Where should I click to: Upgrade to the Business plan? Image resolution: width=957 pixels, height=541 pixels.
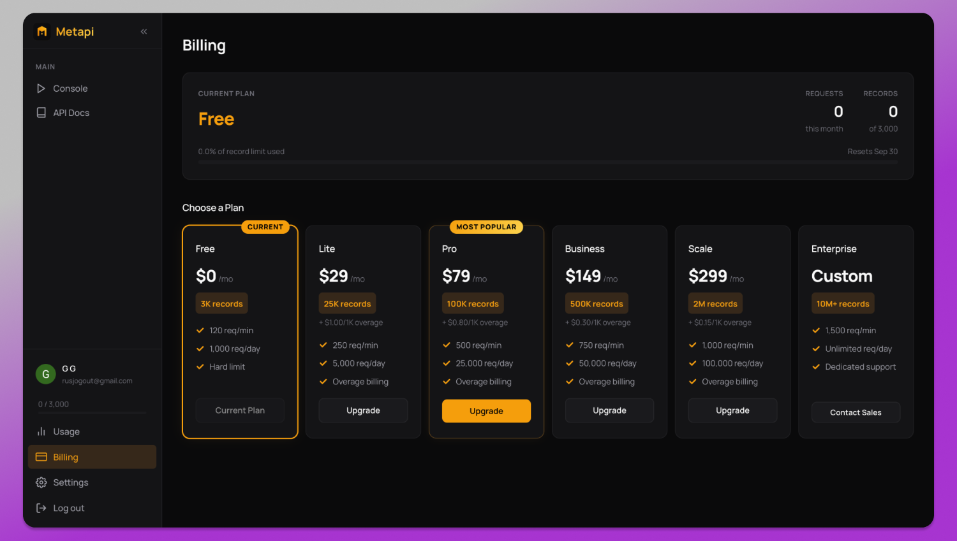point(609,410)
